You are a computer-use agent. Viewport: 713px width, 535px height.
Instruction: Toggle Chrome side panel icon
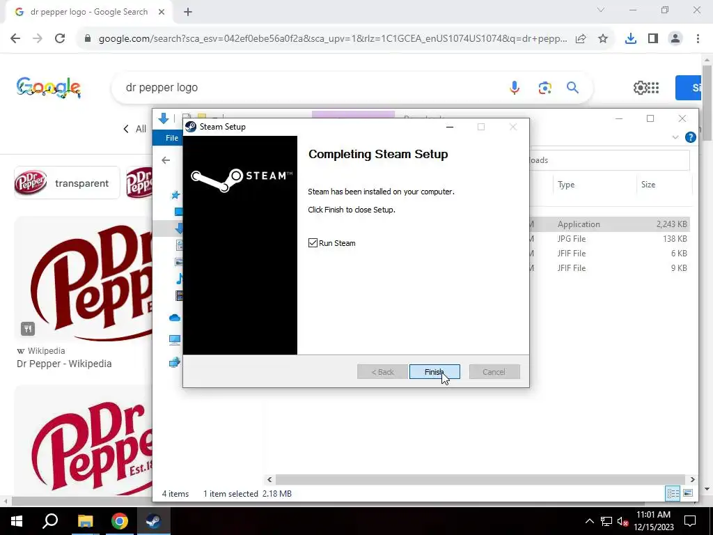click(x=653, y=39)
